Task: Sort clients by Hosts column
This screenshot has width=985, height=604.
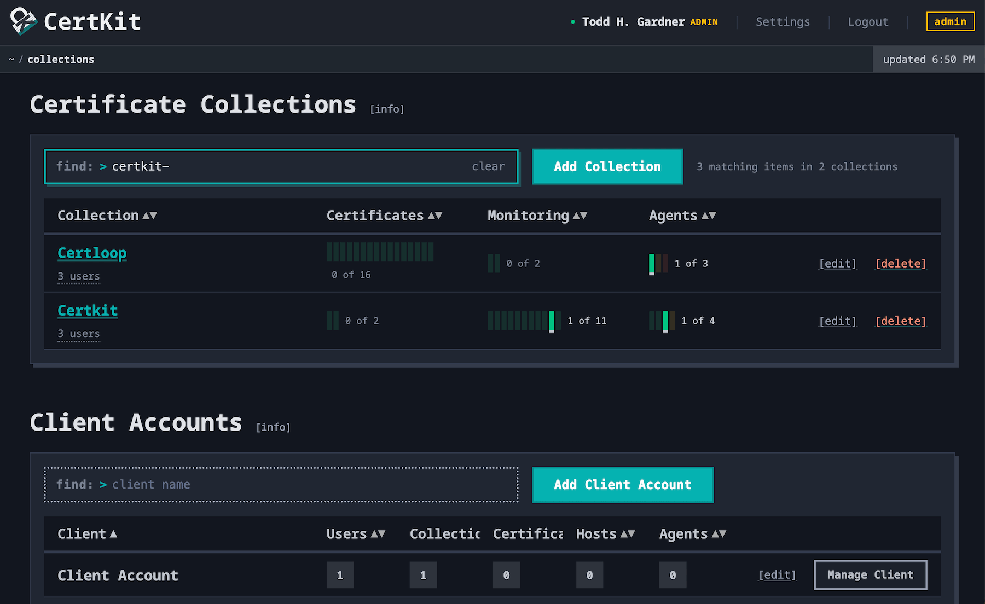Action: pyautogui.click(x=606, y=534)
